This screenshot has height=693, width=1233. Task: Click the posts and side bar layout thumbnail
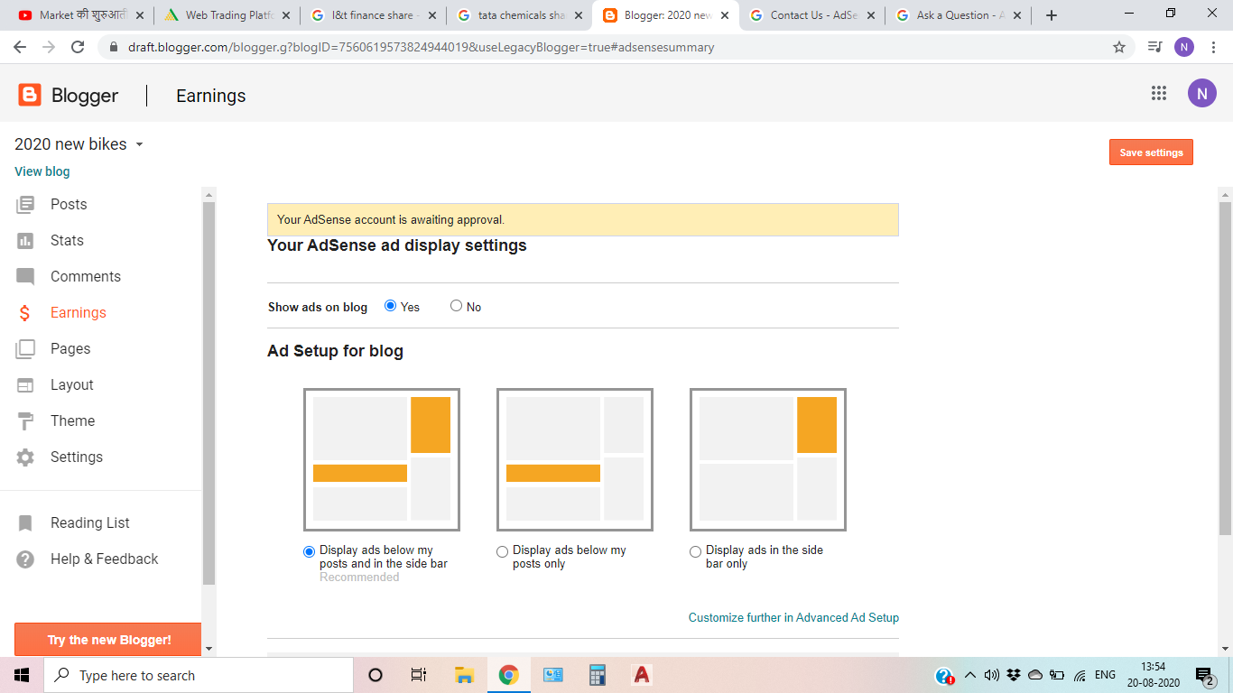(x=382, y=459)
